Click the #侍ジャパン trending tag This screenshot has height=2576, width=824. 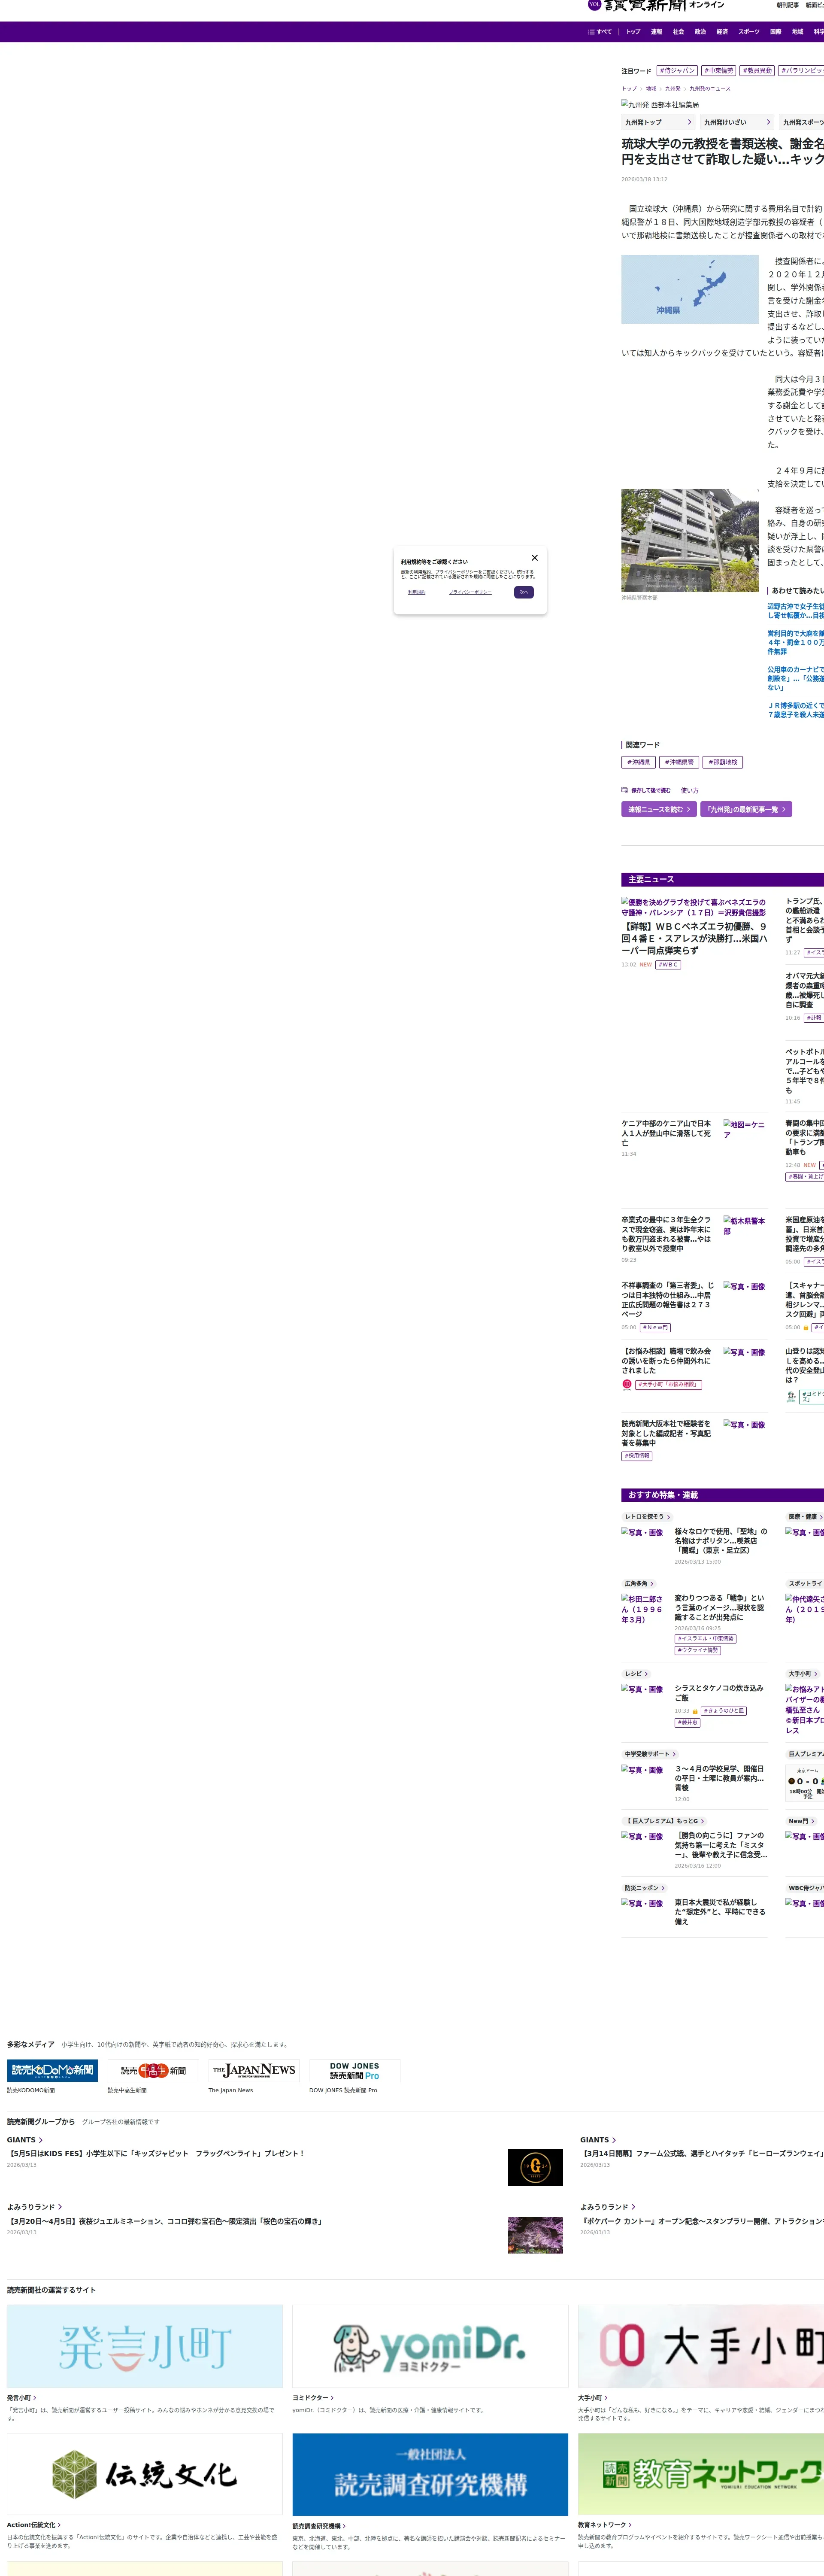click(x=677, y=71)
